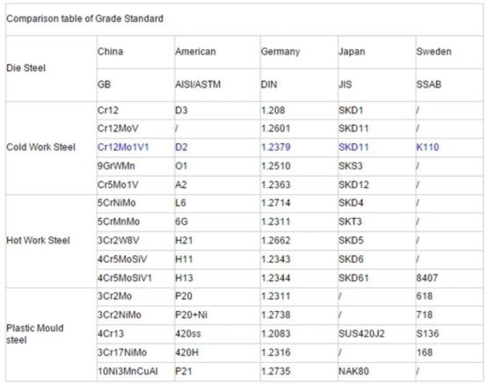Image resolution: width=487 pixels, height=384 pixels.
Task: Open the blue D2 link
Action: [x=181, y=147]
